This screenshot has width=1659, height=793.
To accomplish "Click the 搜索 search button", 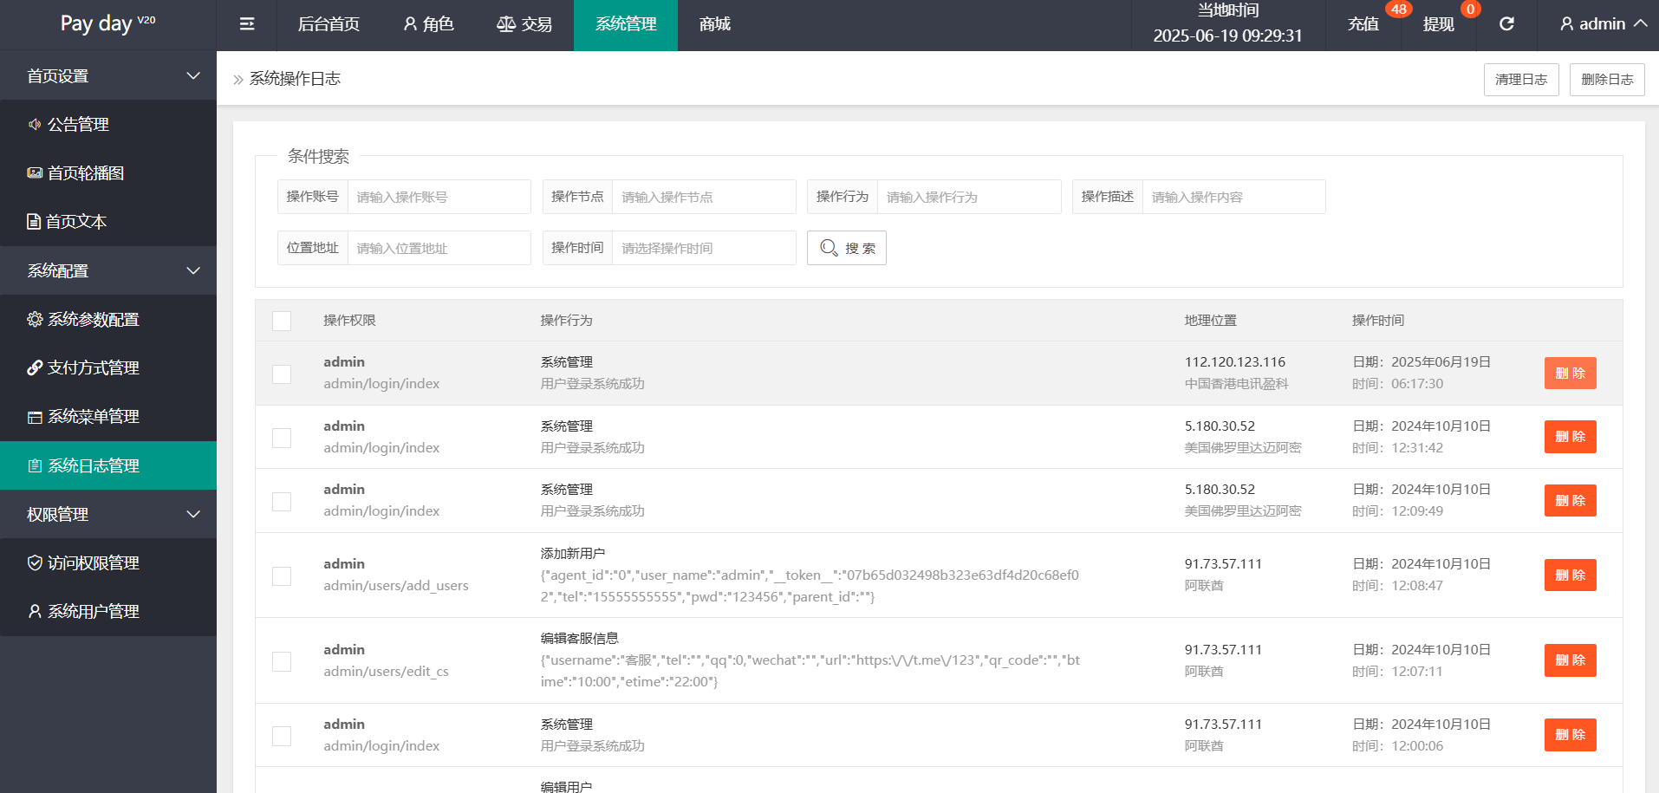I will [x=847, y=248].
